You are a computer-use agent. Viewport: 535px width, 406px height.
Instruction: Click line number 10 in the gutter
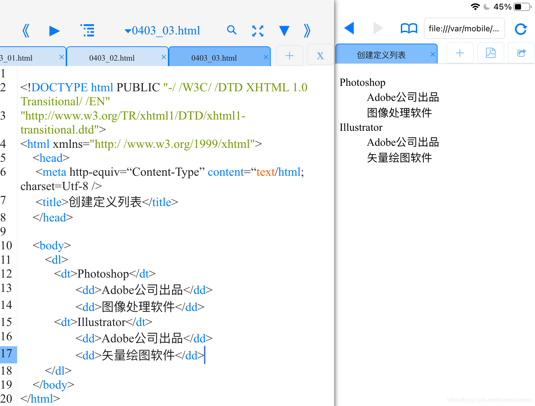(6, 245)
